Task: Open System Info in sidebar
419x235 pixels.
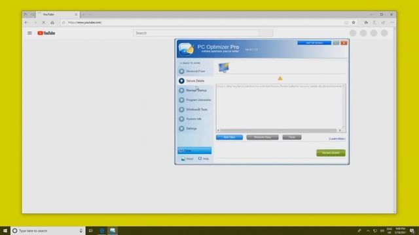Action: tap(195, 119)
